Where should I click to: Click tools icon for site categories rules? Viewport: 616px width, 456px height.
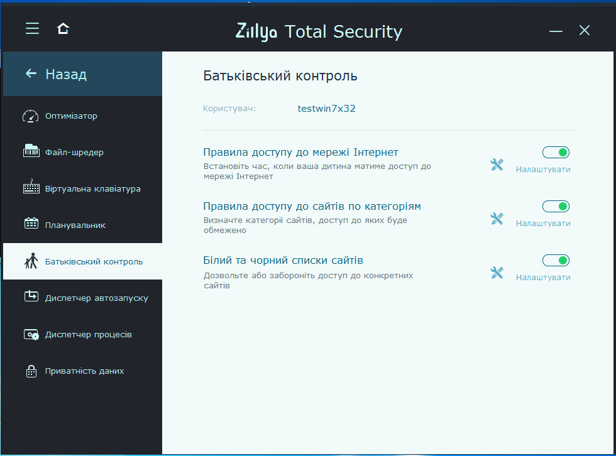[497, 219]
